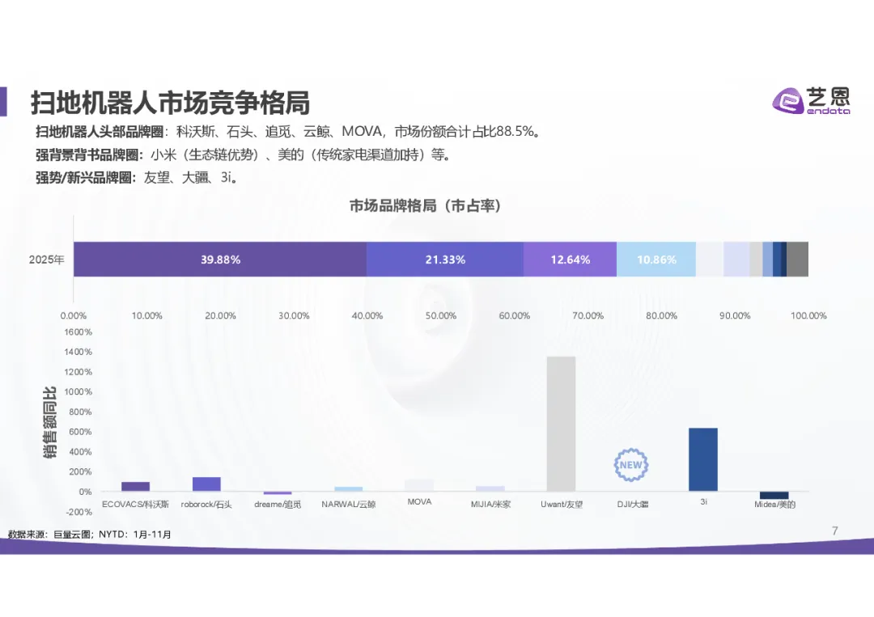Select the 10.86% market share segment
The width and height of the screenshot is (874, 617).
pos(656,260)
